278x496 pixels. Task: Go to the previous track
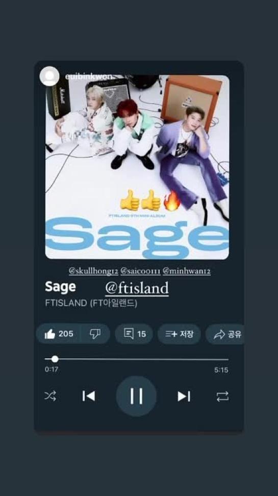89,396
